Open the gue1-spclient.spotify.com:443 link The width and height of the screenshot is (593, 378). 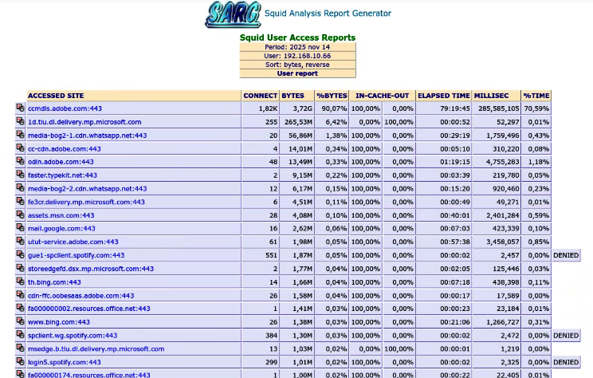coord(76,255)
